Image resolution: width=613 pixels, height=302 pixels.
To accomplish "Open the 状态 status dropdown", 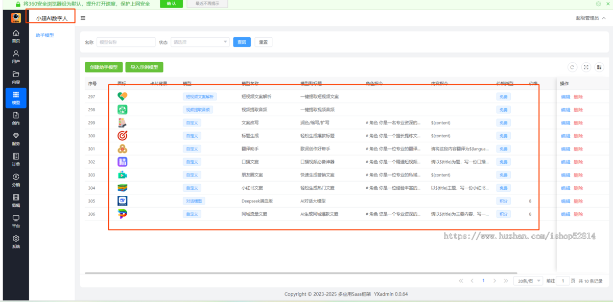I will tap(200, 42).
